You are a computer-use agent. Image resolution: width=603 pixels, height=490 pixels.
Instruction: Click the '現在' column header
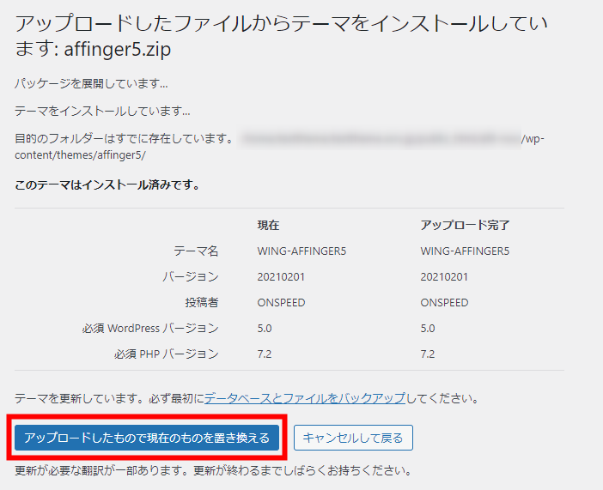click(268, 225)
